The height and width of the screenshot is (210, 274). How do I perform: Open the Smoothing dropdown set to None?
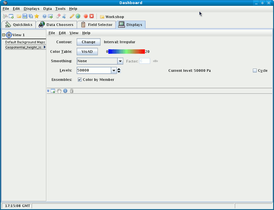(120, 61)
